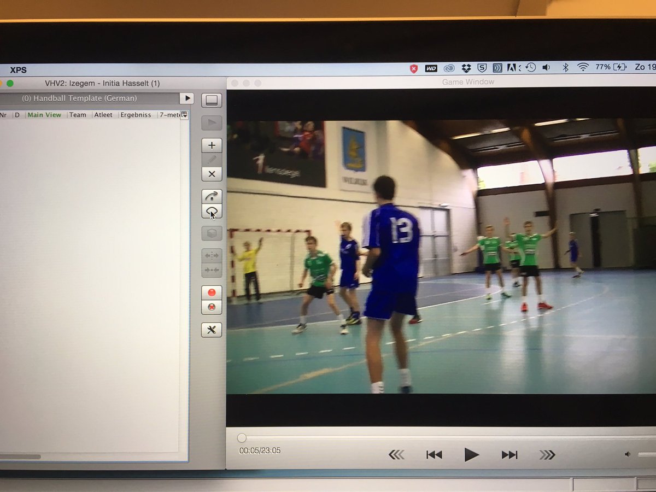Open the WD drive menu bar icon
656x492 pixels.
tap(431, 68)
